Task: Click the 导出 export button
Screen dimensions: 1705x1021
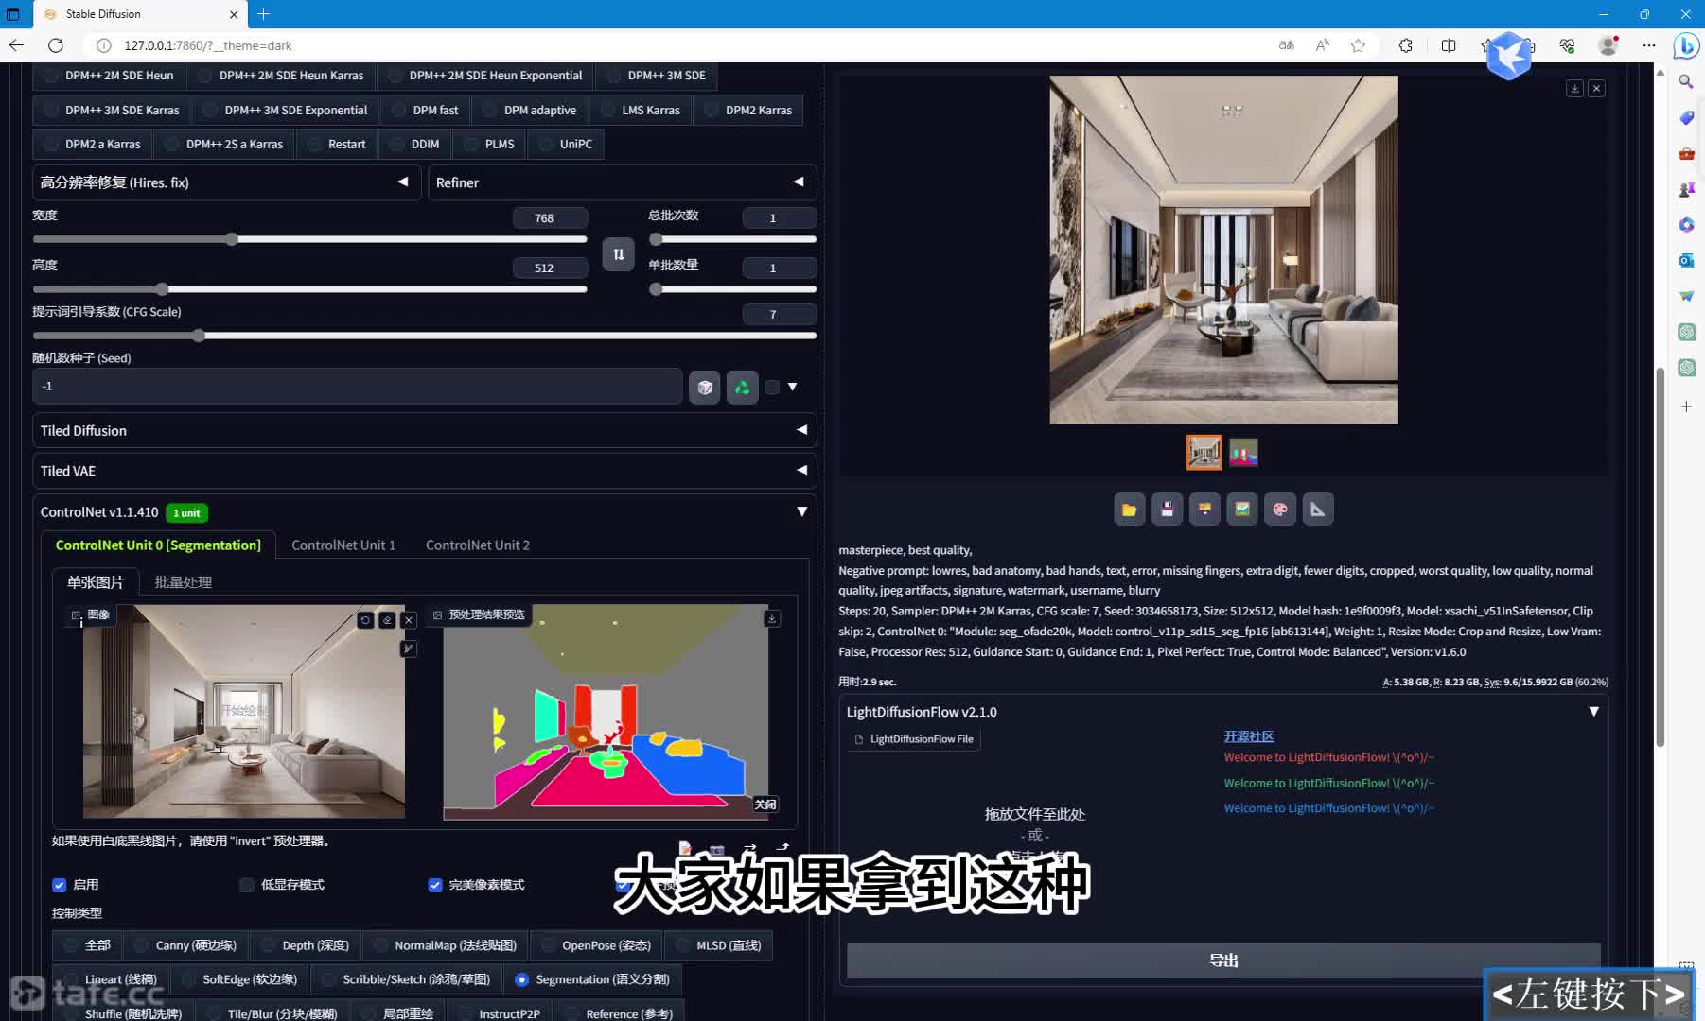Action: point(1223,960)
